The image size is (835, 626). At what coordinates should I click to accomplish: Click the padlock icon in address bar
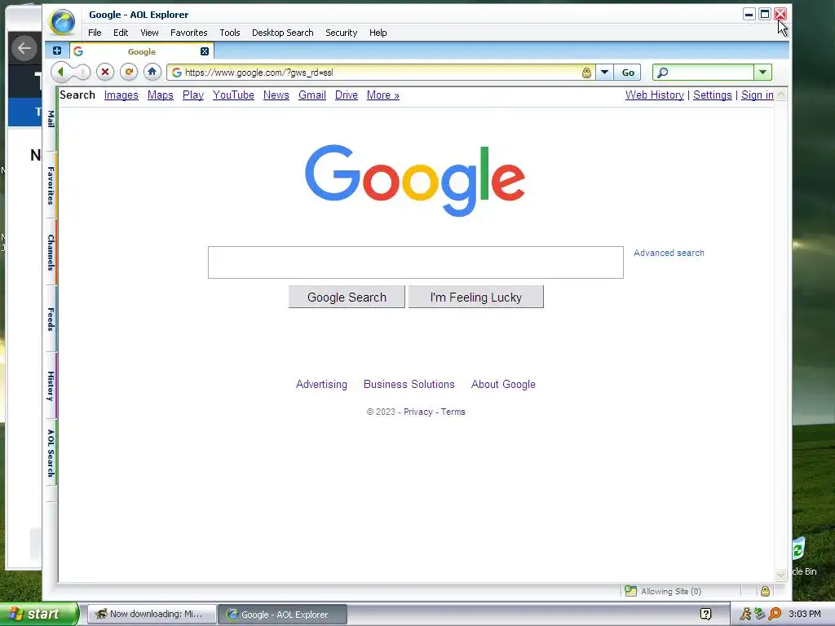[x=586, y=73]
